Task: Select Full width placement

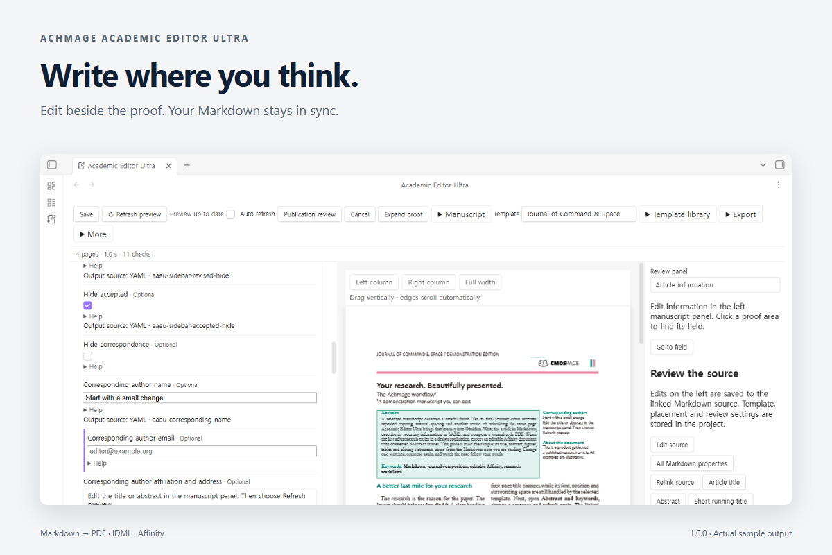Action: pos(480,282)
